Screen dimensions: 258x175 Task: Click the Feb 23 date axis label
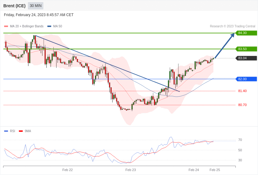(x=131, y=170)
